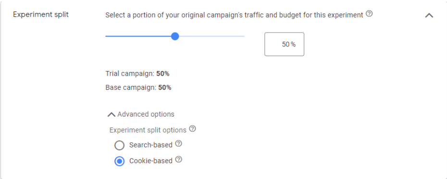Select the Search-based radio button
447x179 pixels.
[120, 145]
